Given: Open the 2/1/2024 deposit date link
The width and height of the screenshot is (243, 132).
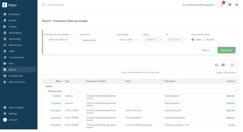Looking at the screenshot, I should click(x=56, y=103).
